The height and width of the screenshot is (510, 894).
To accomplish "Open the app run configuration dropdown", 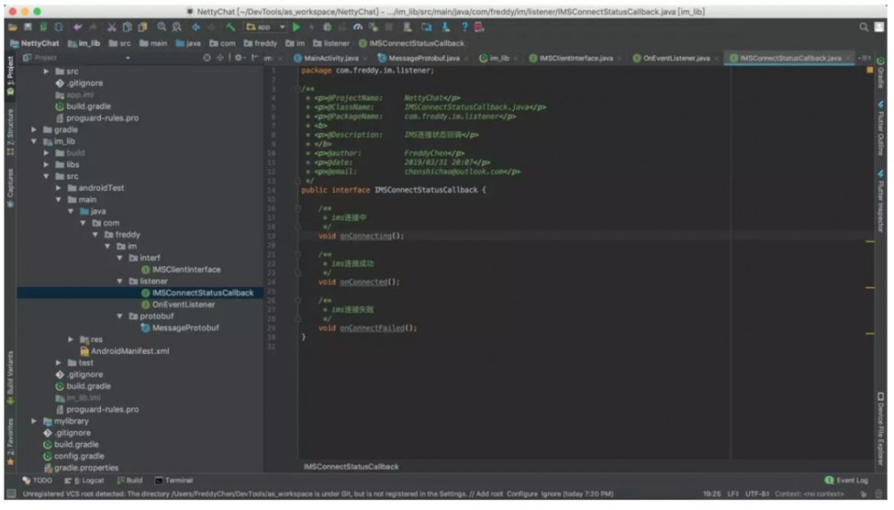I will [266, 28].
